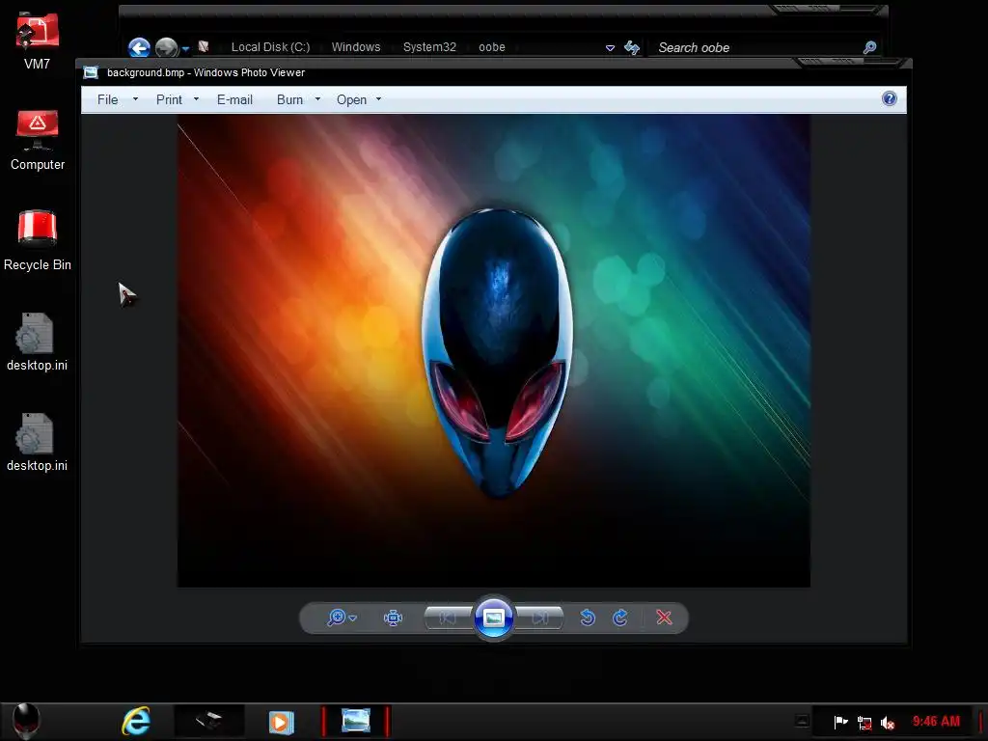Launch Internet Explorer from taskbar
988x741 pixels.
click(135, 721)
